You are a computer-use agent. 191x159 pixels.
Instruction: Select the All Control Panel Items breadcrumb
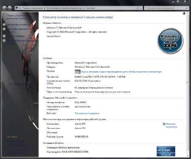64,8
